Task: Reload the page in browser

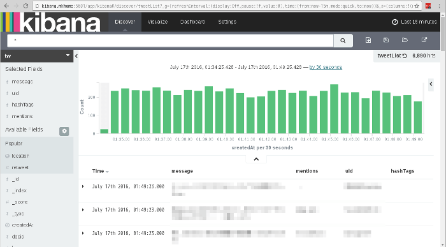Action: click(25, 6)
